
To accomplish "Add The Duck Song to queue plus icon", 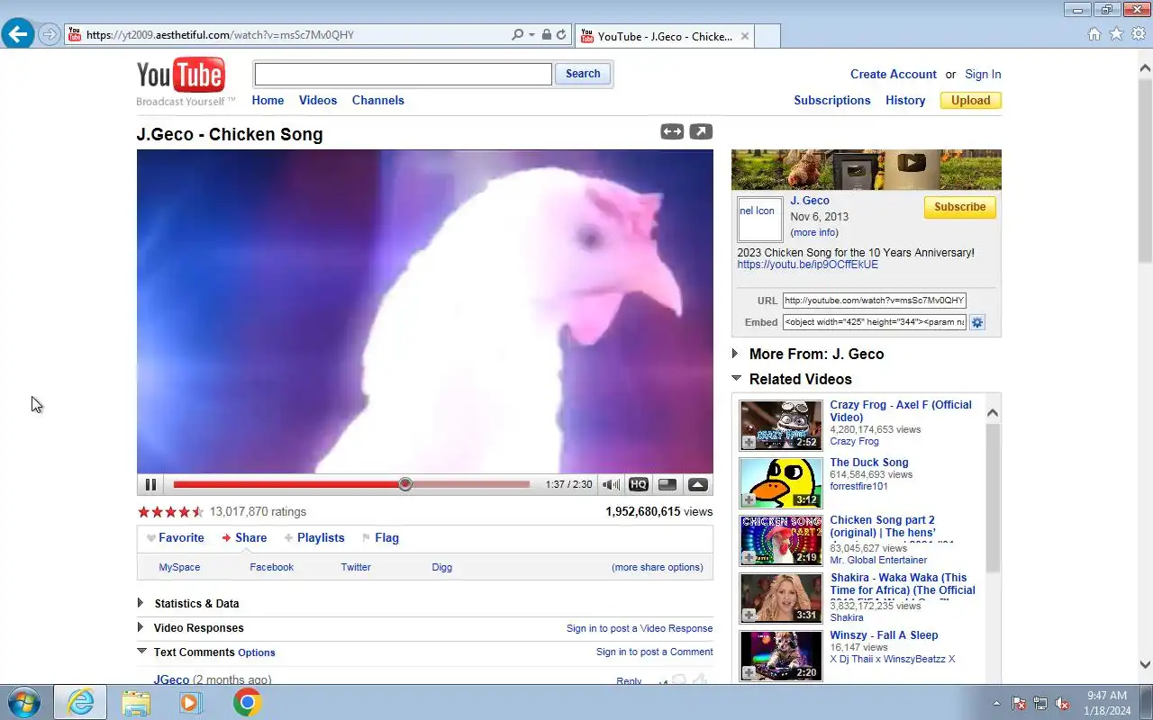I will click(x=749, y=499).
